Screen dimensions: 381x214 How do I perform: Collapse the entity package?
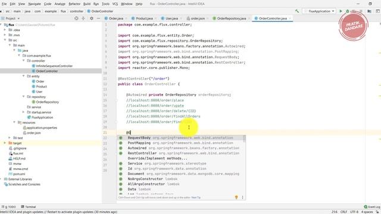tap(24, 76)
